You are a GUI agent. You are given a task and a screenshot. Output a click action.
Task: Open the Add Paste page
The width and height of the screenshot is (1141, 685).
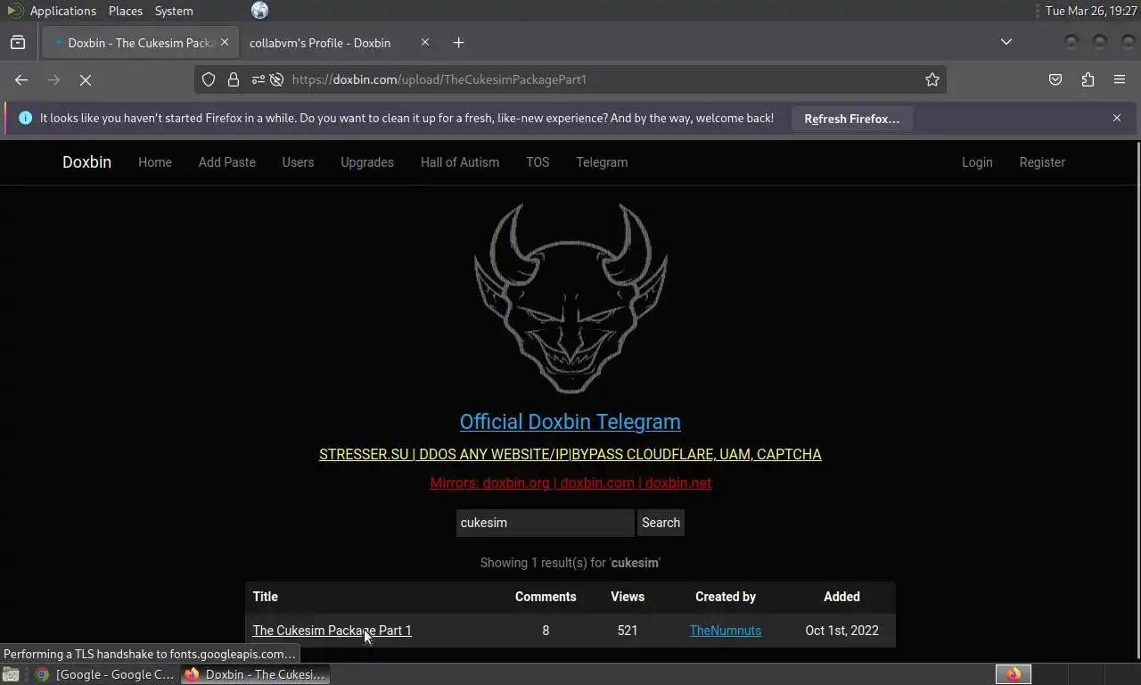[227, 162]
